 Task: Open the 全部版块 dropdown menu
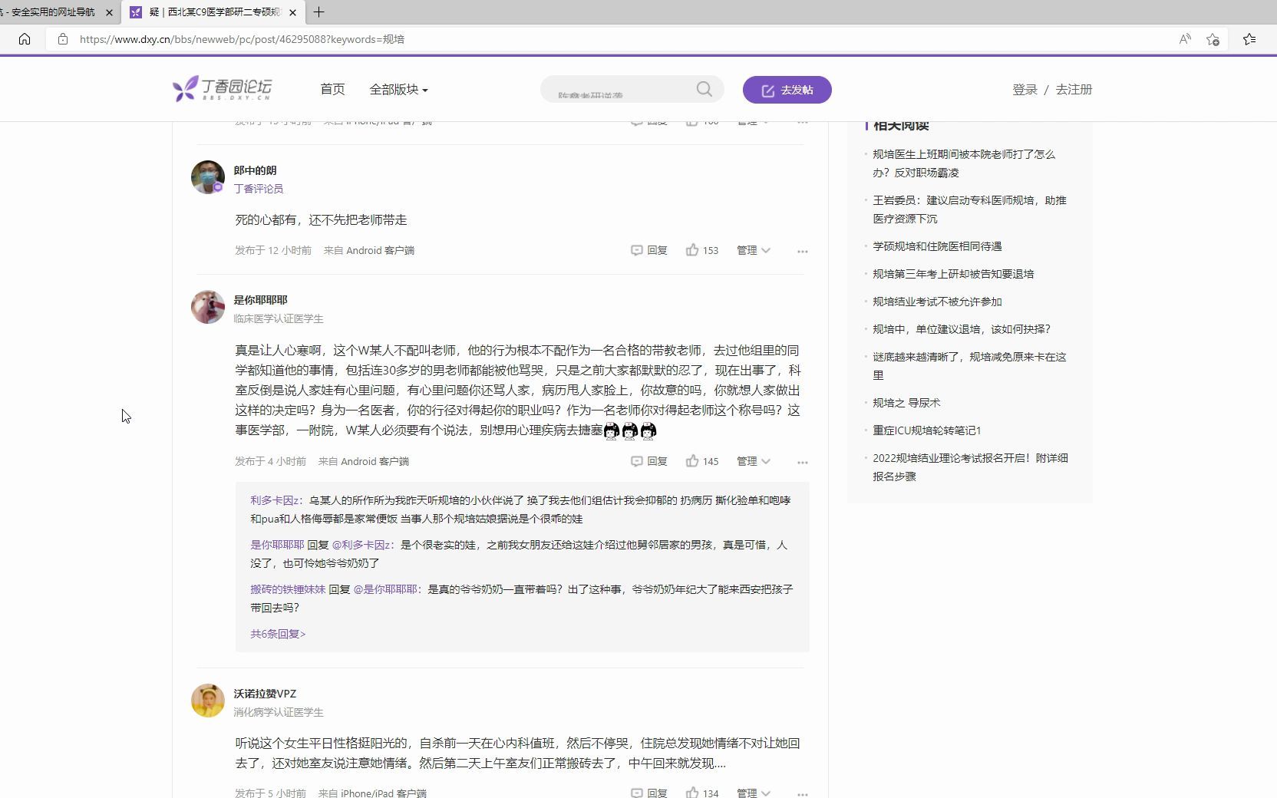click(398, 89)
